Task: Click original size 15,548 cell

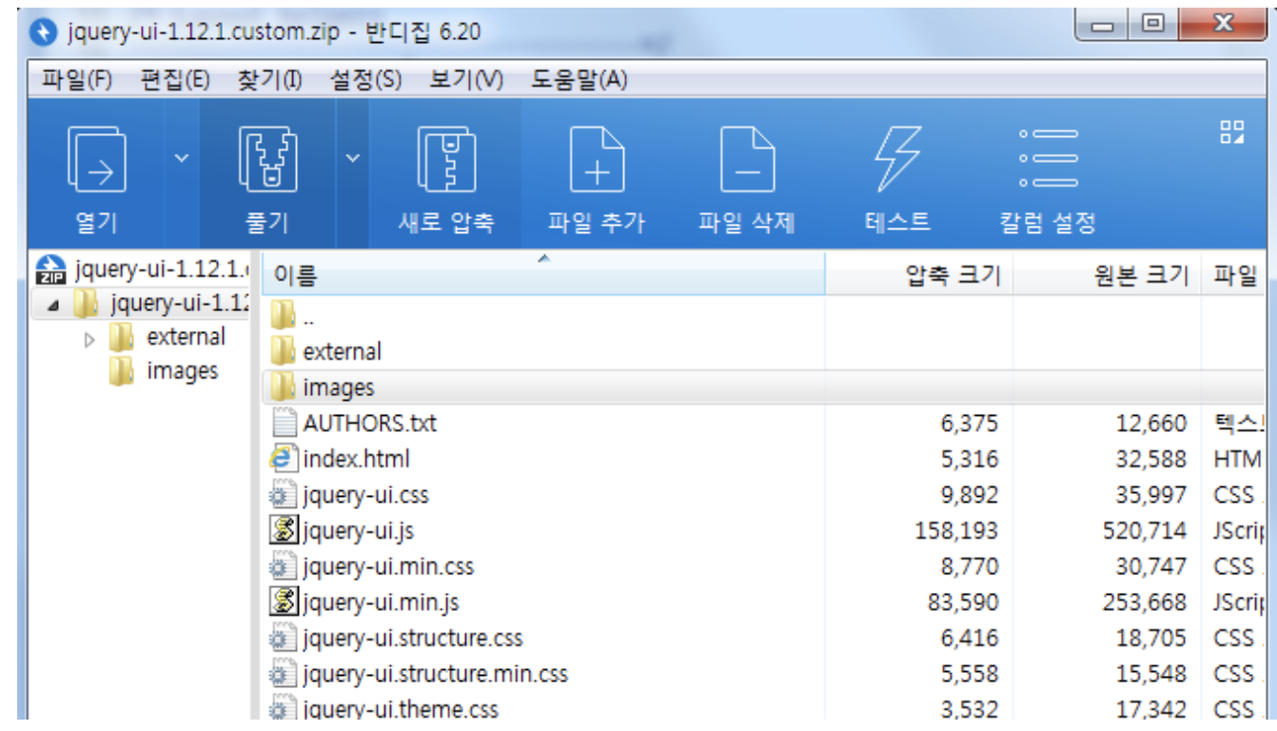Action: coord(1151,674)
